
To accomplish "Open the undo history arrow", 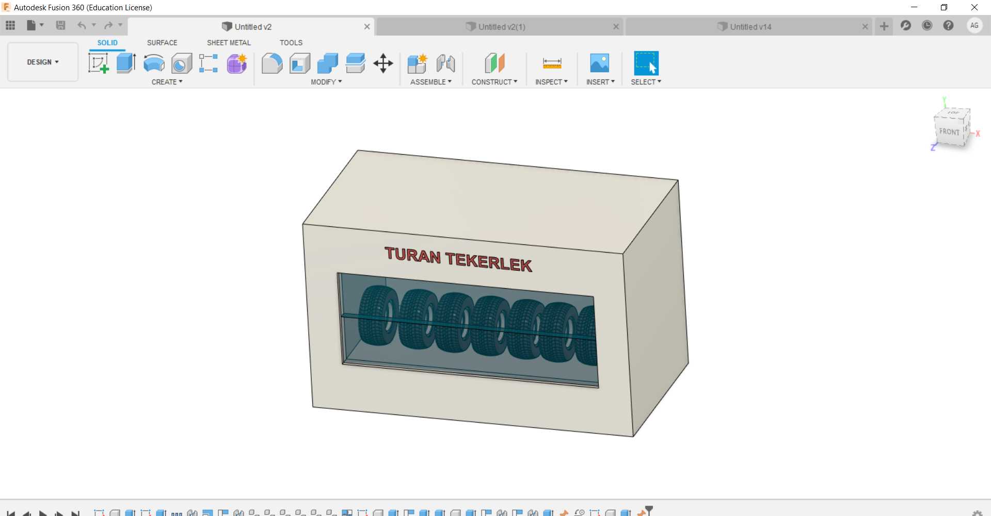I will [x=94, y=25].
